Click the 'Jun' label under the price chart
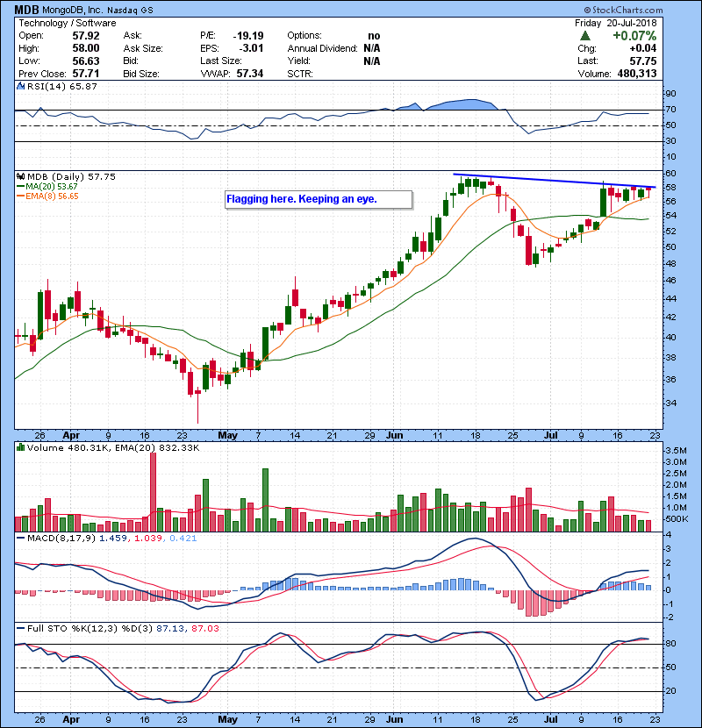 395,436
